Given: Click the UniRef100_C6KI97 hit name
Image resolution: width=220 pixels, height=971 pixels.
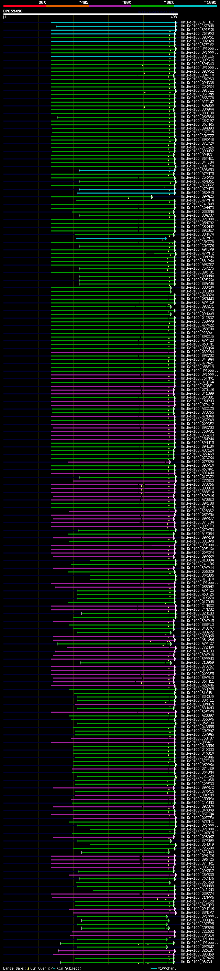Looking at the screenshot, I should pyautogui.click(x=197, y=121).
